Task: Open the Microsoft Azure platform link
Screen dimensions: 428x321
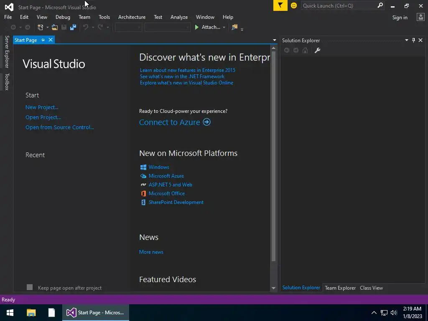Action: pos(166,176)
